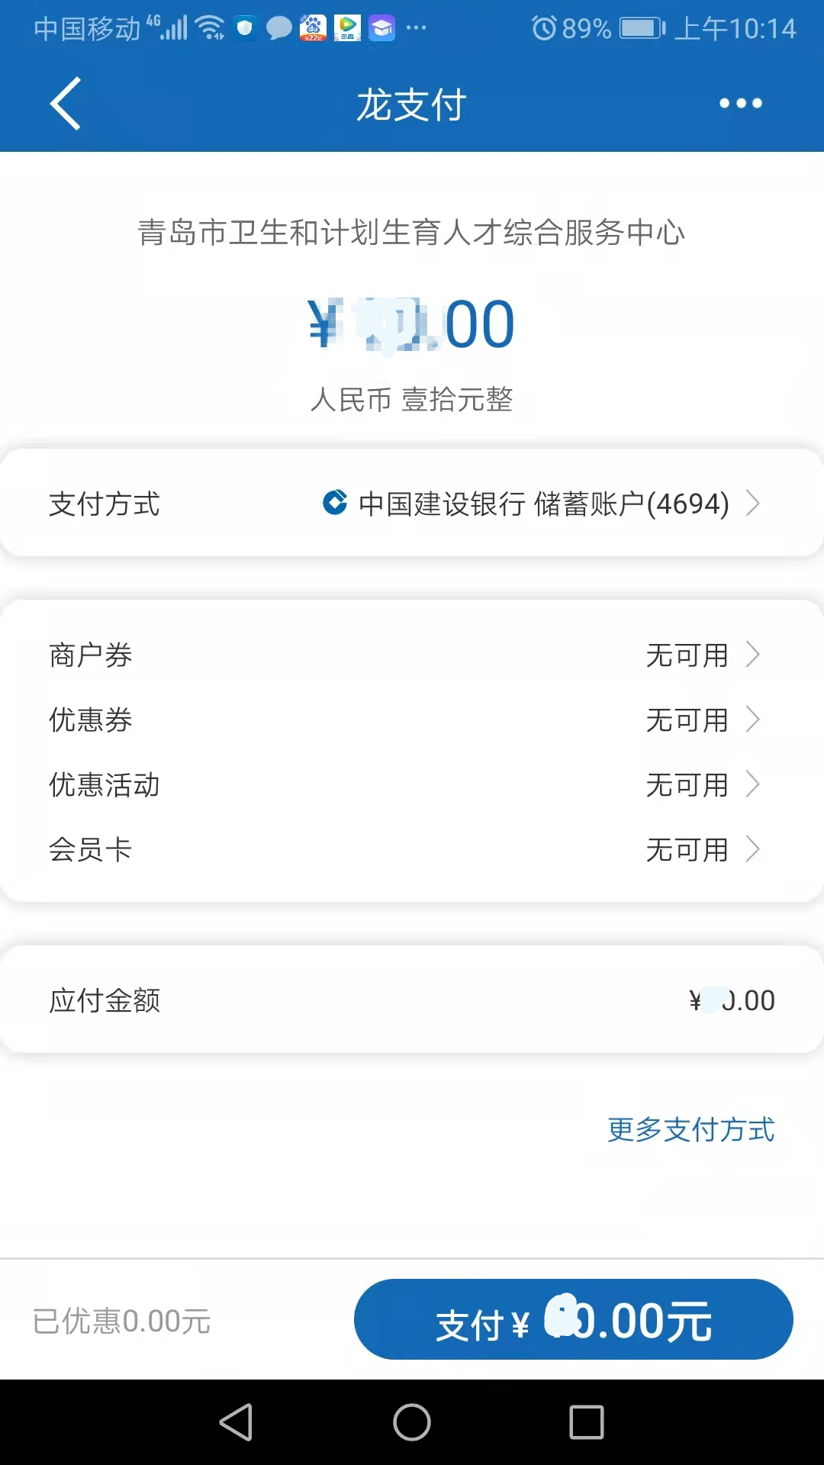The width and height of the screenshot is (824, 1465).
Task: Tap the China Construction Bank logo icon
Action: pos(334,503)
